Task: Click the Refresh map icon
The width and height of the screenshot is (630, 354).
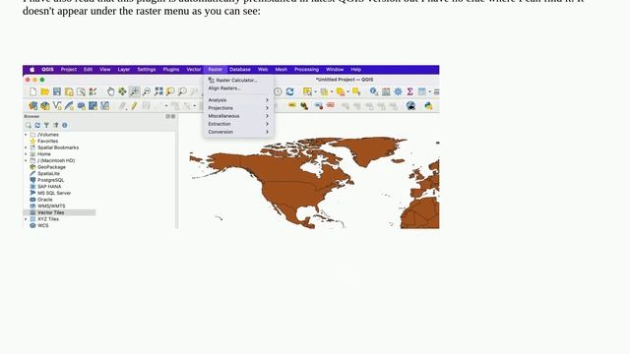Action: [289, 91]
